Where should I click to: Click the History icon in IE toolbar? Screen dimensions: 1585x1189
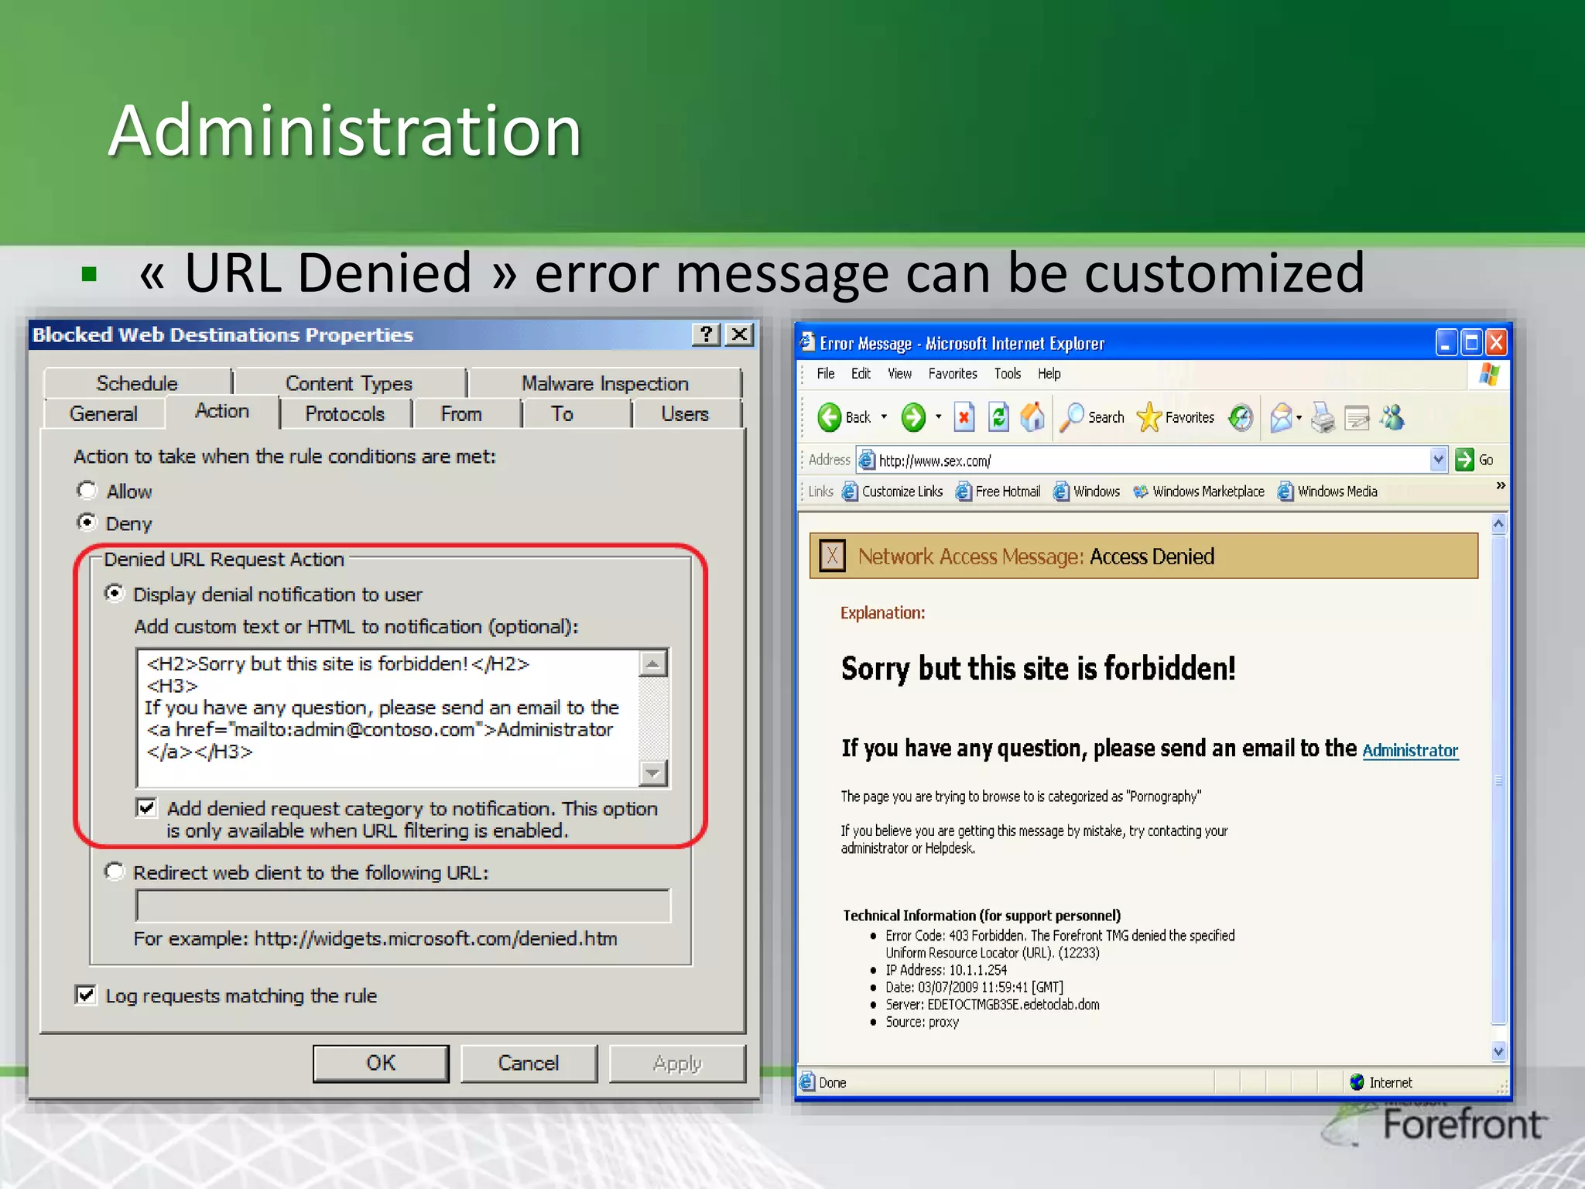[x=1241, y=418]
